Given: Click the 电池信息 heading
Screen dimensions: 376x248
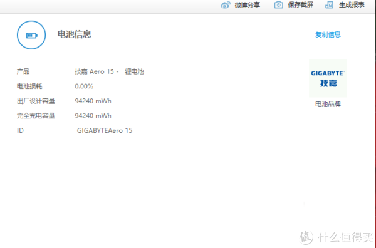Looking at the screenshot, I should [74, 34].
